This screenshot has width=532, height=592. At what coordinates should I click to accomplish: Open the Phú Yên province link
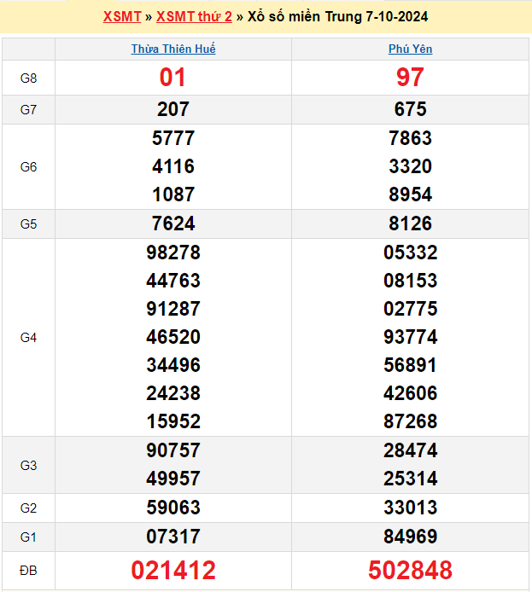click(410, 49)
